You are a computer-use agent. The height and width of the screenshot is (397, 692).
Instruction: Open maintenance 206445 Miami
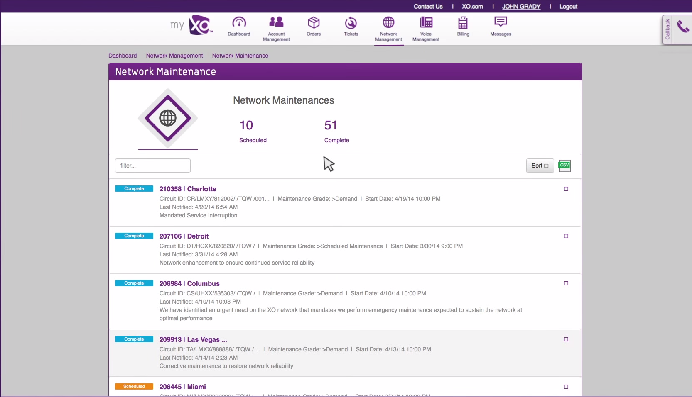point(183,387)
